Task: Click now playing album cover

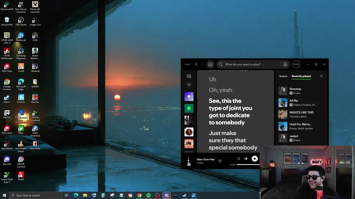Action: coord(189,161)
